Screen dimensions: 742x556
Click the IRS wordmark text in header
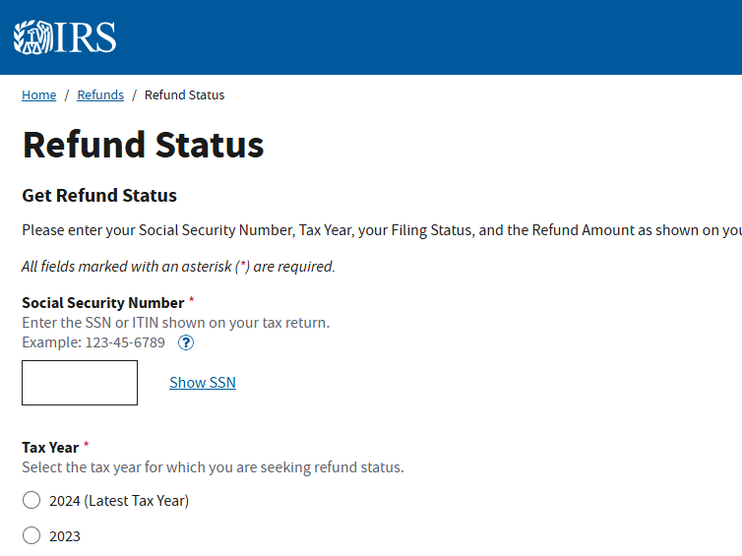pos(86,37)
